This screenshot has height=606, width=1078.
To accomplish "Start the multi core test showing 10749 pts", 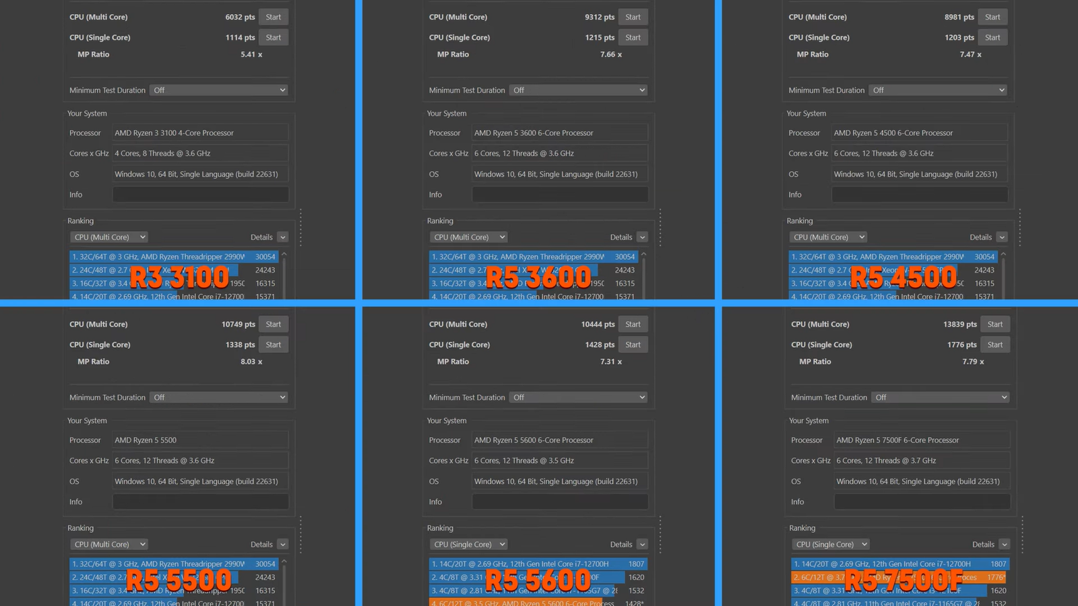I will pos(273,325).
